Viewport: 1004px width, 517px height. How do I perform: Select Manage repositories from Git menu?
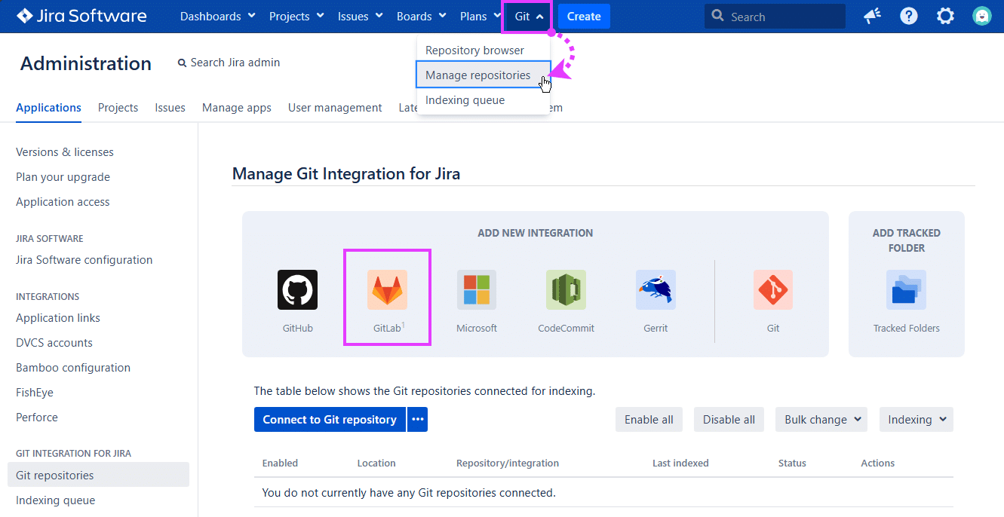(478, 75)
